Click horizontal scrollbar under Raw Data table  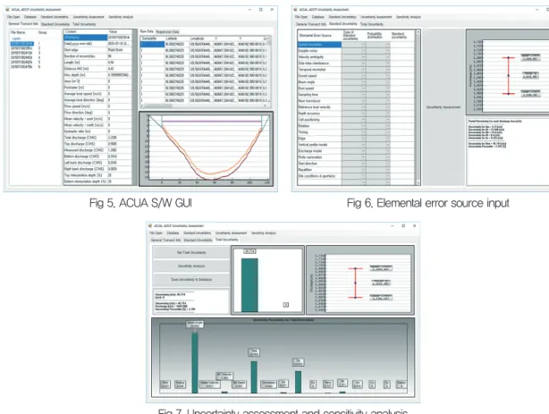206,106
